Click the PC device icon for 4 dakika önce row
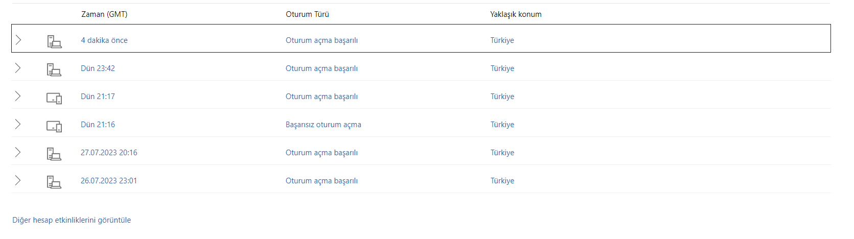 54,41
